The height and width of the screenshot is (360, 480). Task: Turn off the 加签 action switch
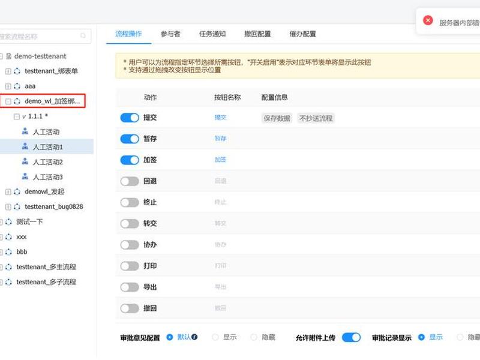point(130,160)
